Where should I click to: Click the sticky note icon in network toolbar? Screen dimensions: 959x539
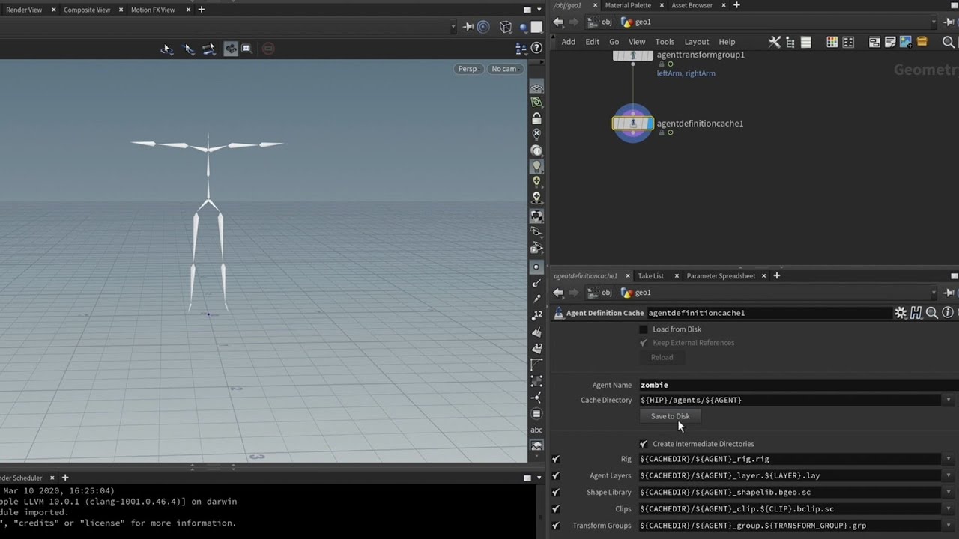tap(890, 42)
